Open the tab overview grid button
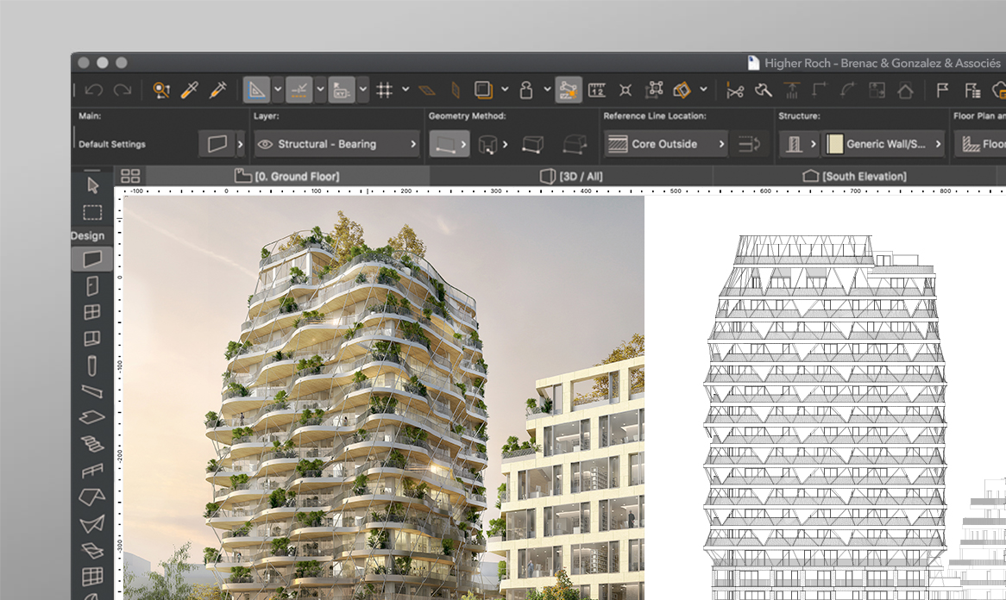1006x600 pixels. (130, 176)
